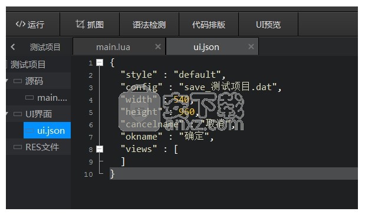
Task: Click the 抓图 capture button
Action: coord(90,24)
